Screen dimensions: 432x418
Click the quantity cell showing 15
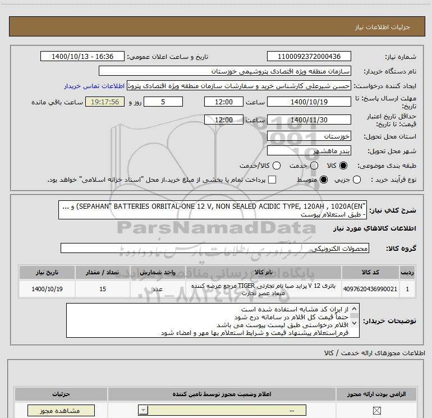tap(103, 289)
